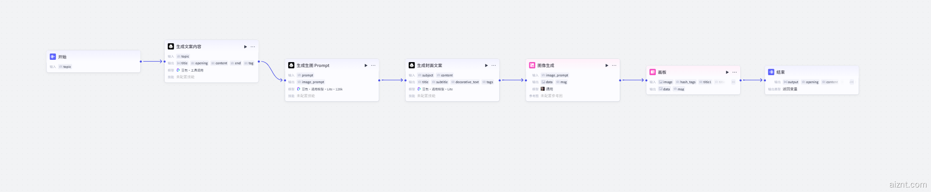The width and height of the screenshot is (931, 192).
Task: Click title1 input tag in 画板 node
Action: click(705, 82)
